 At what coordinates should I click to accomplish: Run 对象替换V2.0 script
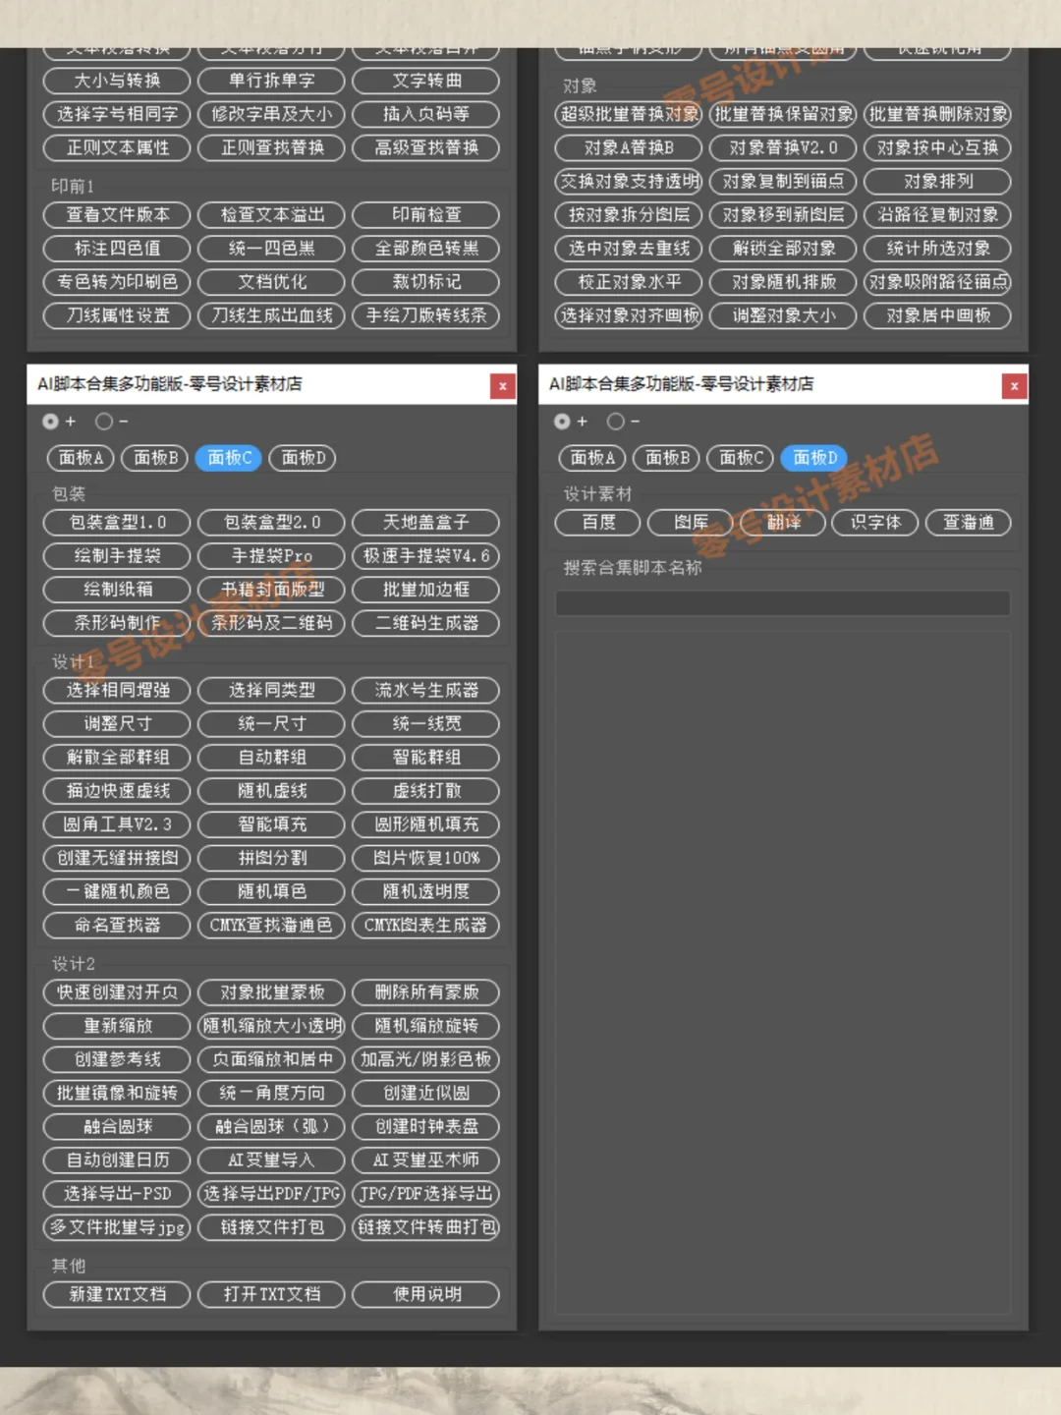pos(783,147)
